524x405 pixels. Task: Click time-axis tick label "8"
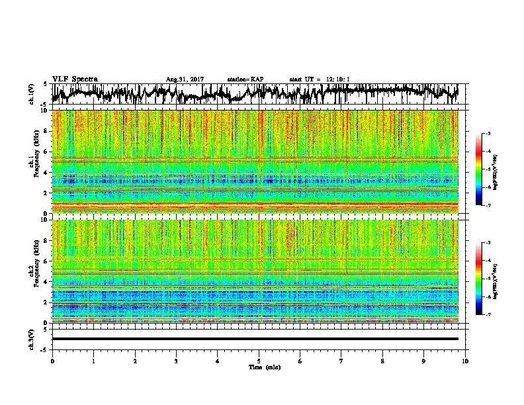point(382,361)
